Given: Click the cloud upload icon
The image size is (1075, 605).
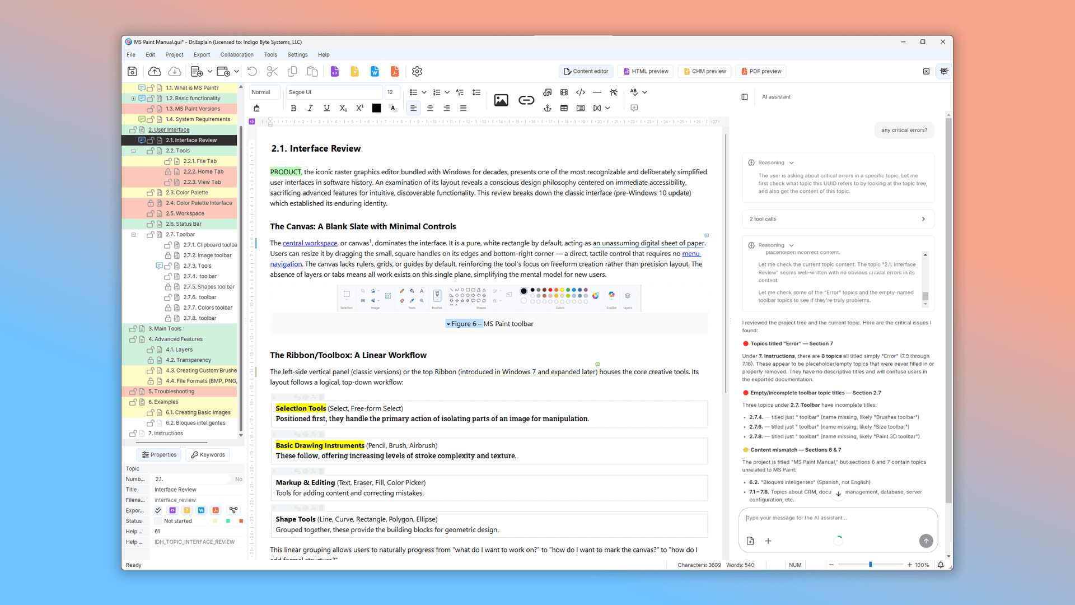Looking at the screenshot, I should 155,71.
